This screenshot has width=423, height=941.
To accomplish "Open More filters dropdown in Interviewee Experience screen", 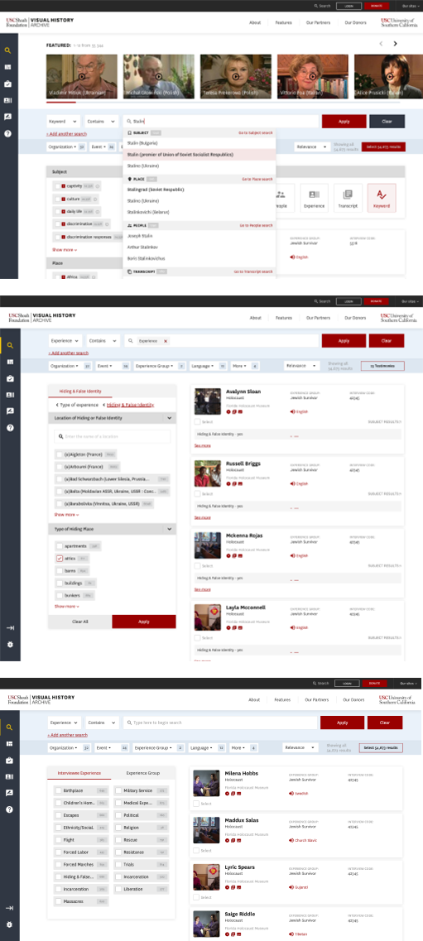I will pyautogui.click(x=245, y=748).
